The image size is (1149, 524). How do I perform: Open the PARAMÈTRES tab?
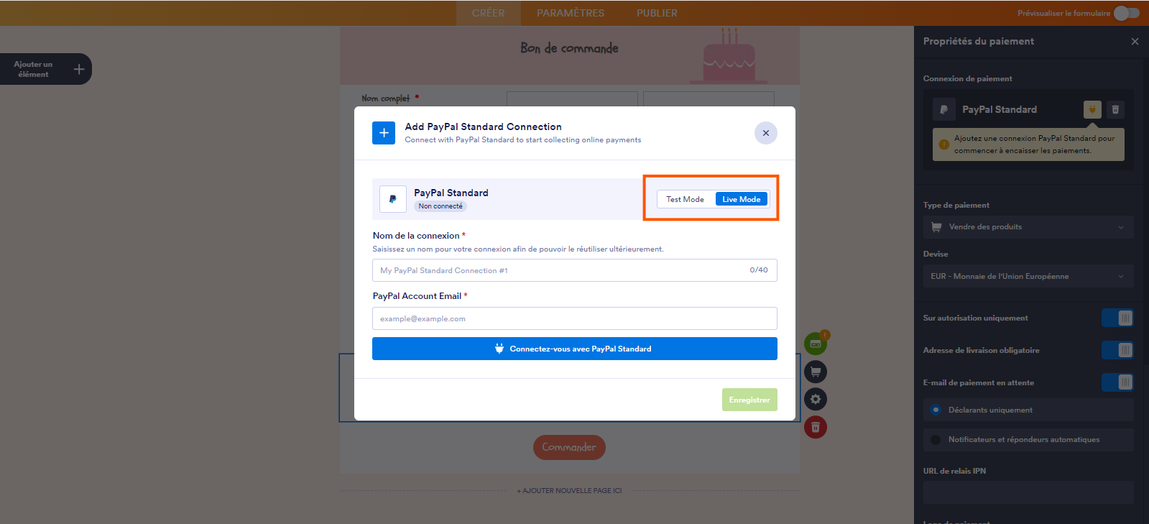[x=571, y=13]
